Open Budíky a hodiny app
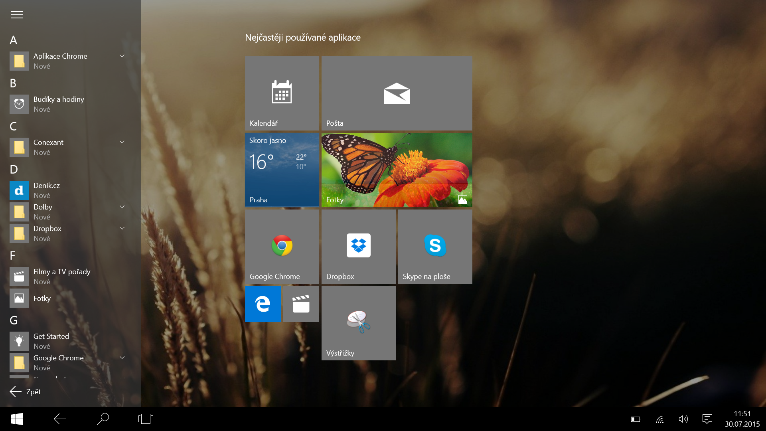766x431 pixels. tap(59, 104)
